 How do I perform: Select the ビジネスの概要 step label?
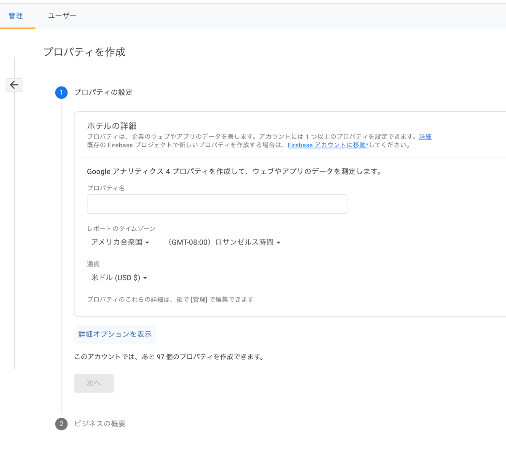100,424
